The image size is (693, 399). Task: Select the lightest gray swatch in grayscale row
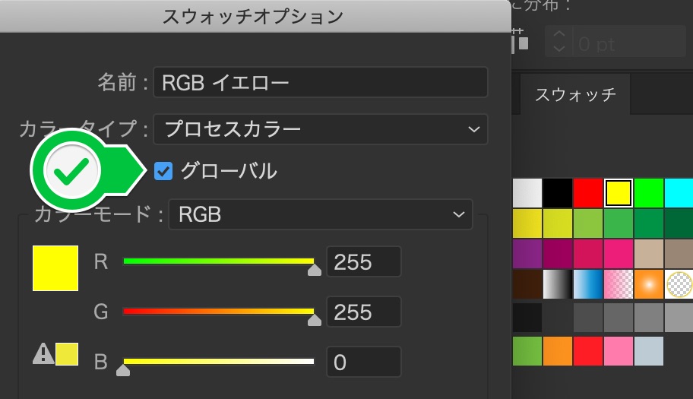[679, 317]
